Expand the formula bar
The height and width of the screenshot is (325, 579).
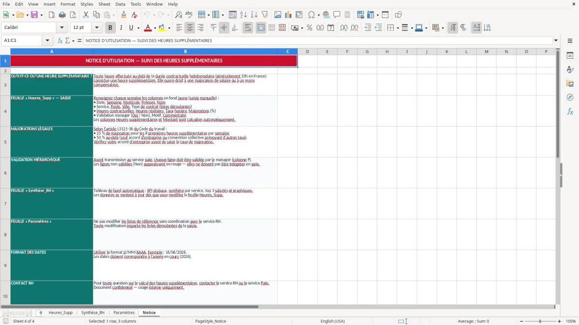pos(556,40)
